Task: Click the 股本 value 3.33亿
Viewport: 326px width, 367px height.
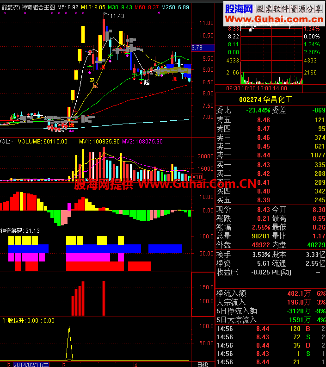Action: coord(316,255)
